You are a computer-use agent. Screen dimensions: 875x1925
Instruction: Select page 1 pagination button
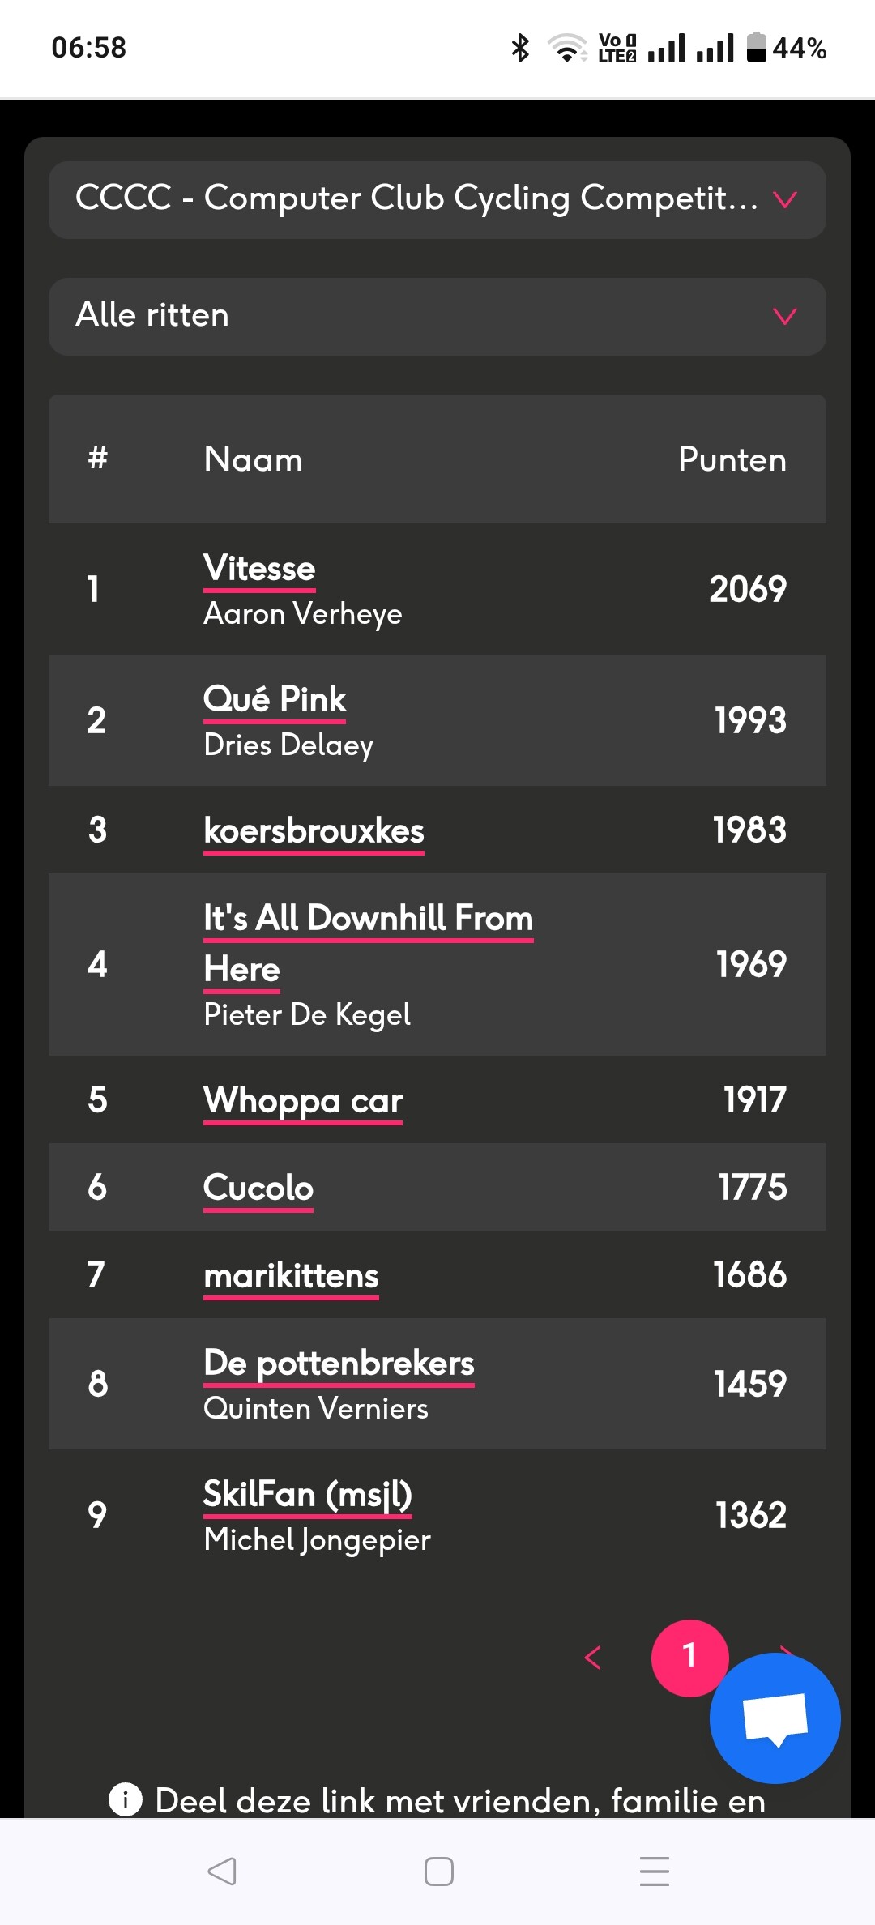(689, 1658)
